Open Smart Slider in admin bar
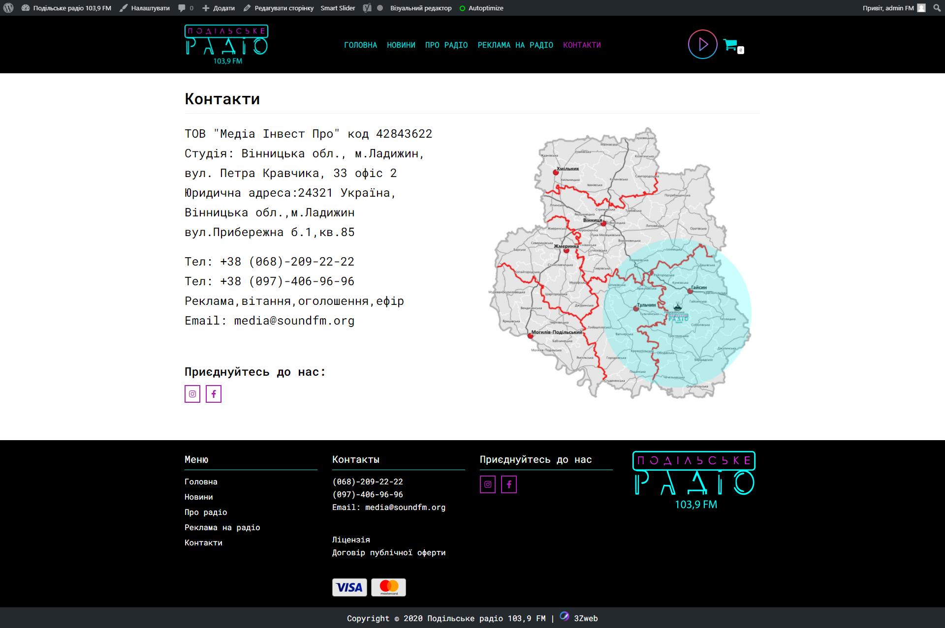The image size is (945, 628). click(338, 8)
